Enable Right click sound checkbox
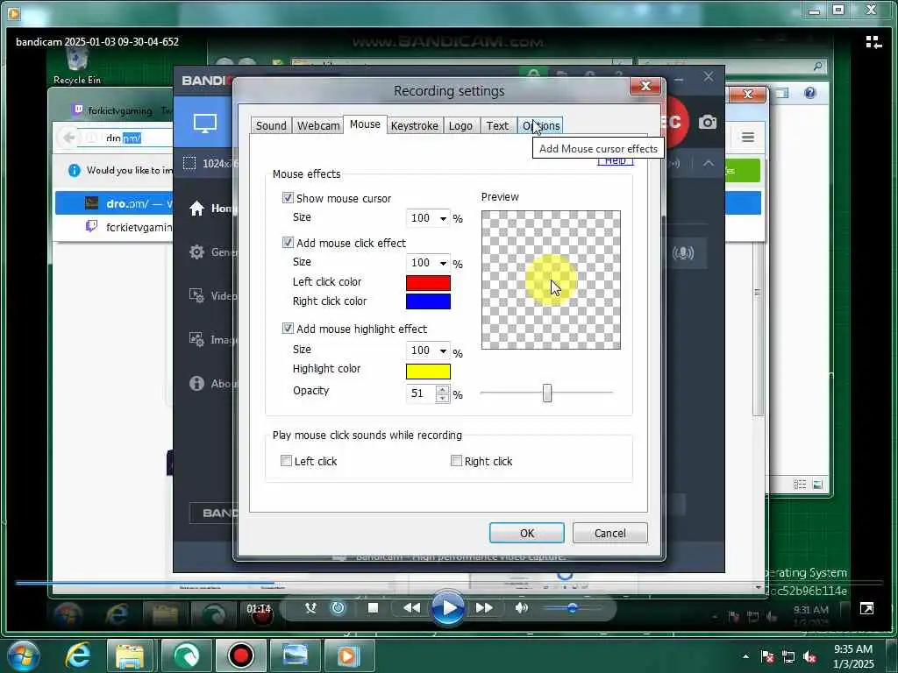898x673 pixels. [456, 461]
